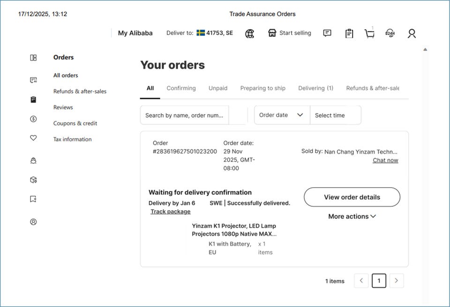Select page 1 in pagination
This screenshot has width=450, height=307.
tap(379, 281)
